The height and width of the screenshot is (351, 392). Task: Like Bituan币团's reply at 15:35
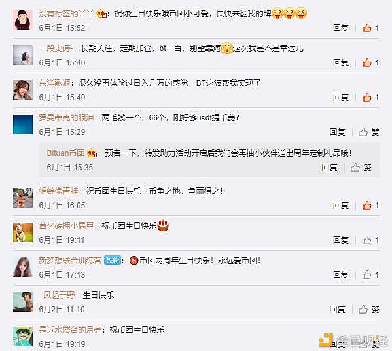[x=361, y=168]
